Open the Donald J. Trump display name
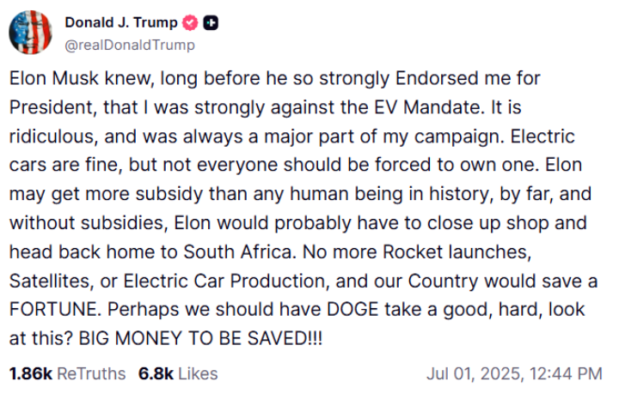Image resolution: width=619 pixels, height=412 pixels. (121, 22)
